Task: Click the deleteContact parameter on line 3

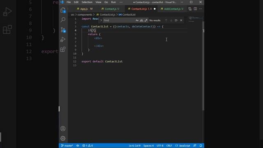Action: (x=142, y=26)
